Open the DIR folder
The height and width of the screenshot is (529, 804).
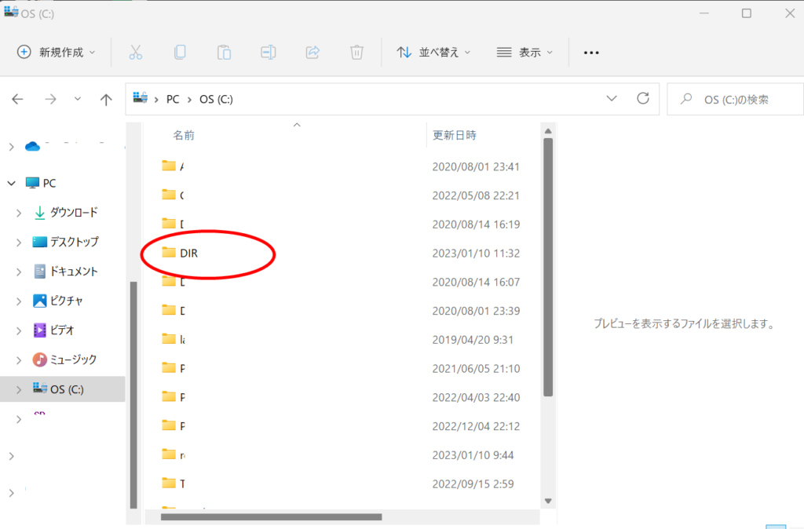click(x=188, y=253)
